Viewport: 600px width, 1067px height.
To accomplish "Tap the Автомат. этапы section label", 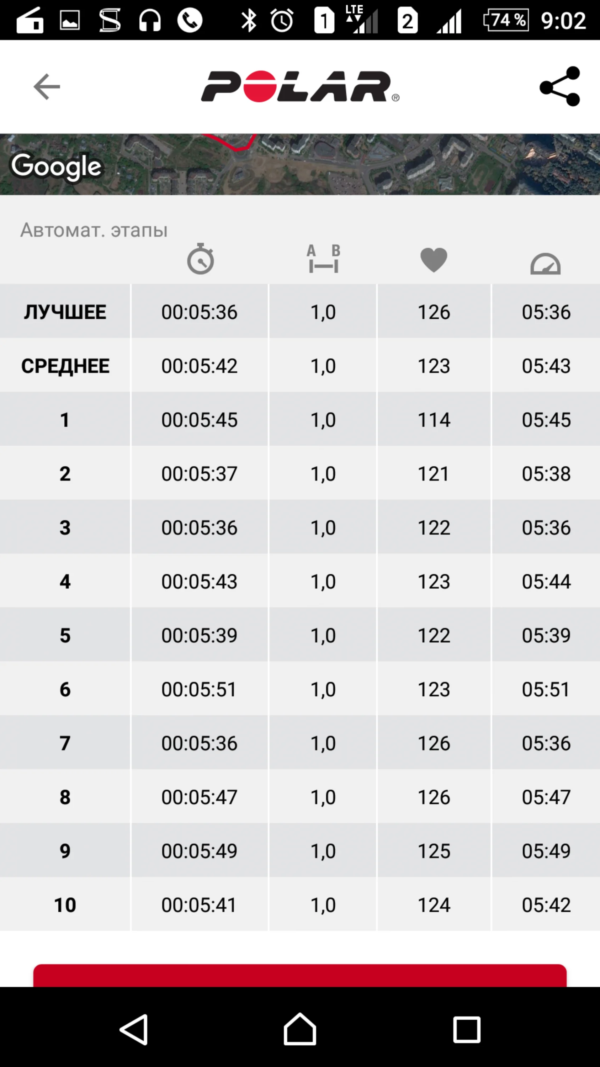I will coord(94,230).
